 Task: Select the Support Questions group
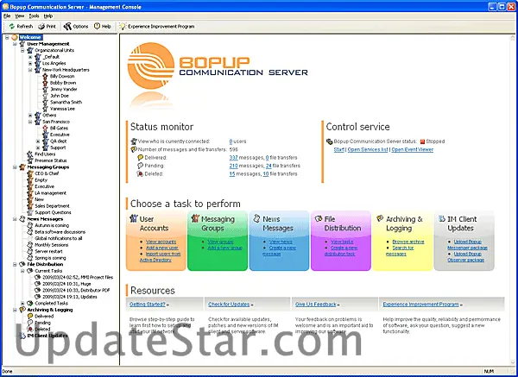(x=53, y=212)
